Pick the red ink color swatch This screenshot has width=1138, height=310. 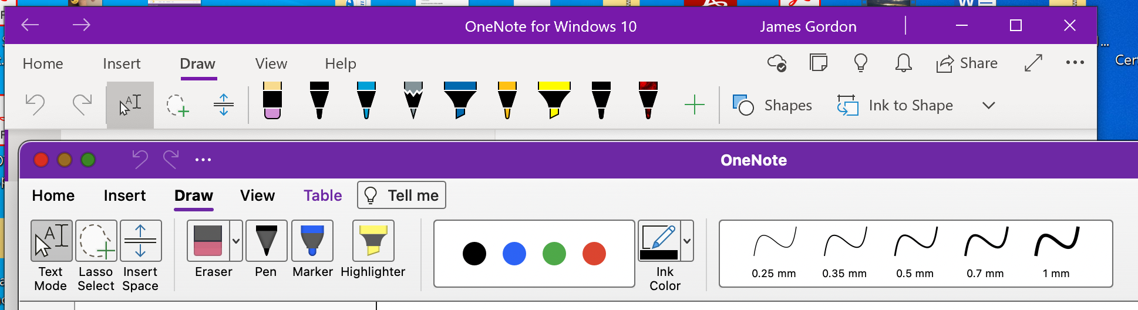pyautogui.click(x=594, y=254)
